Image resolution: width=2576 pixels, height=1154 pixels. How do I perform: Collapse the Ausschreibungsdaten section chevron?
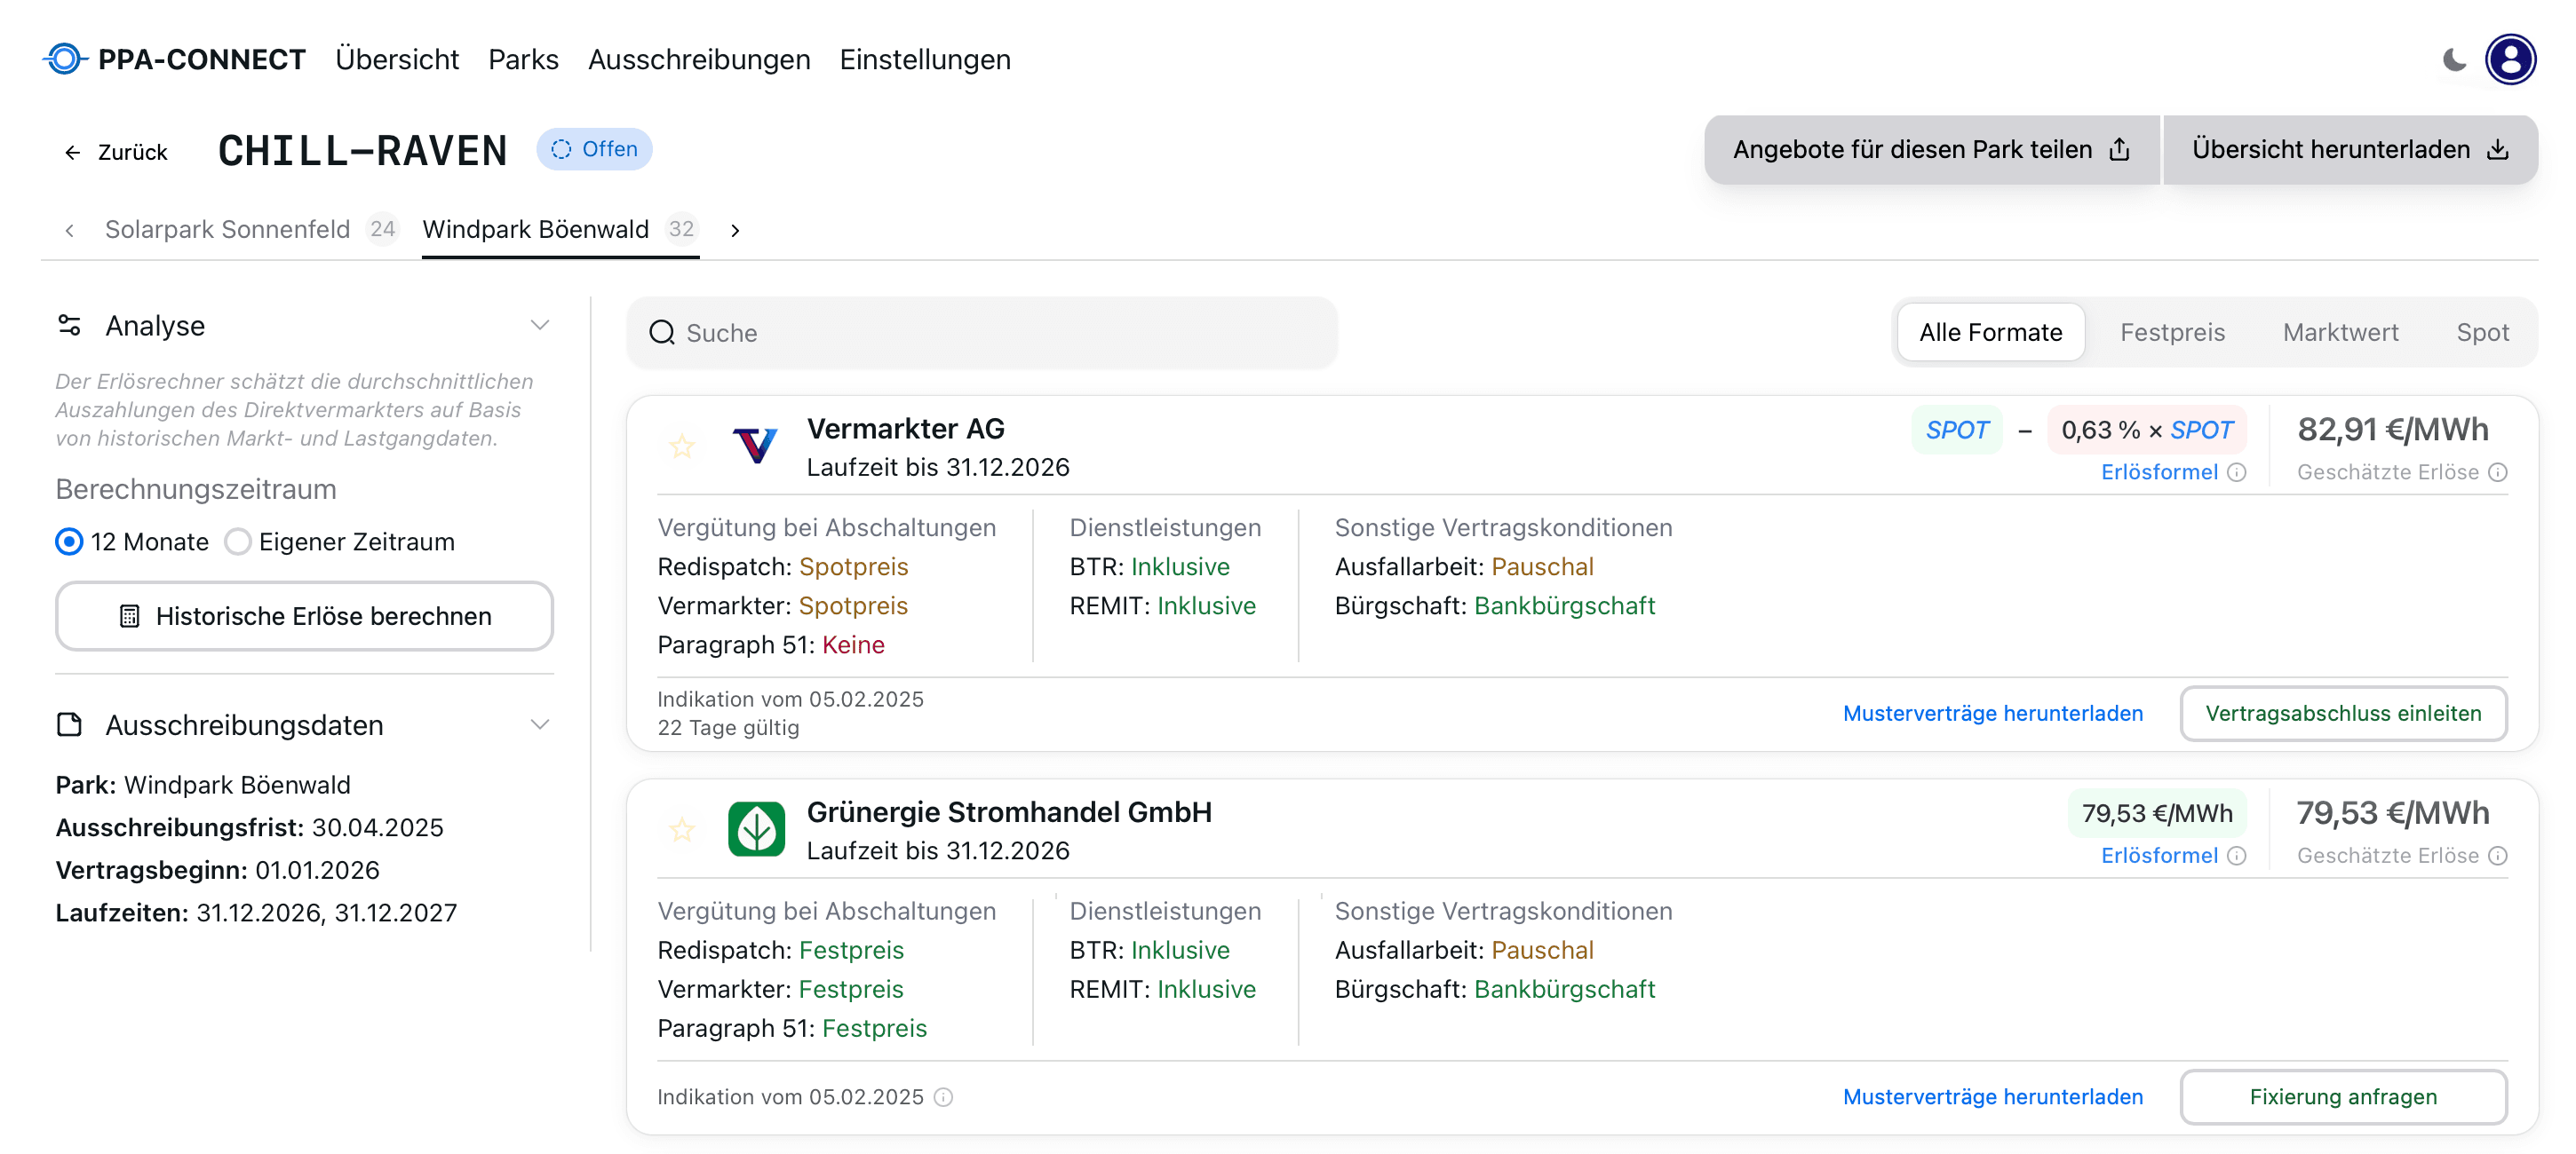[x=540, y=724]
